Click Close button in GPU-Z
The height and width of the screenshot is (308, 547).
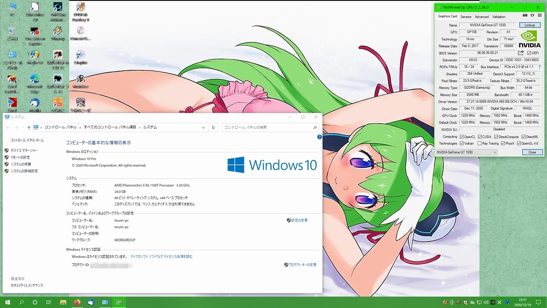[x=532, y=152]
